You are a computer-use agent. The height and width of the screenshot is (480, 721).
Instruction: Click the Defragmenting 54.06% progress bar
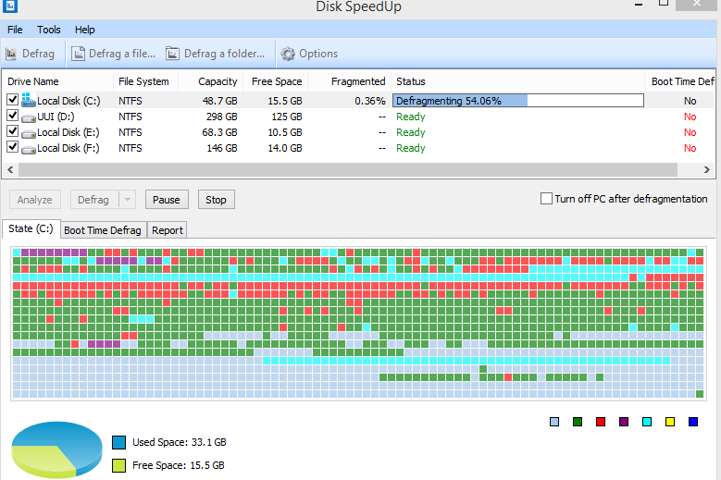point(518,101)
